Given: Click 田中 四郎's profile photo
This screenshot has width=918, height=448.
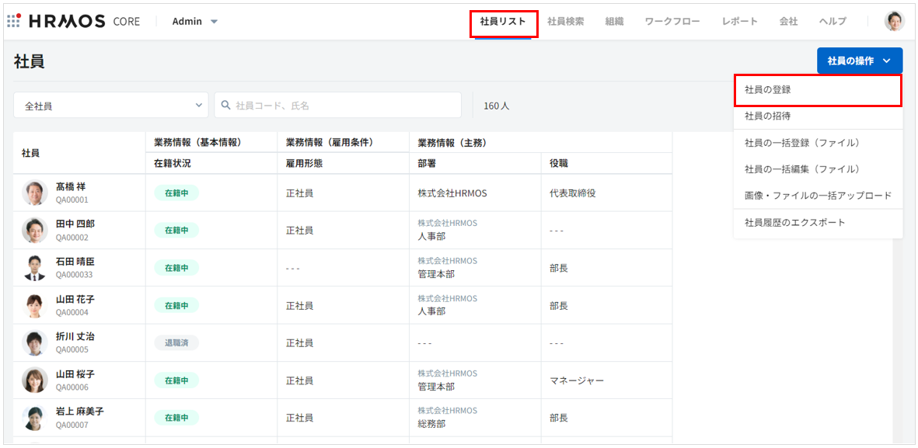Looking at the screenshot, I should click(35, 231).
